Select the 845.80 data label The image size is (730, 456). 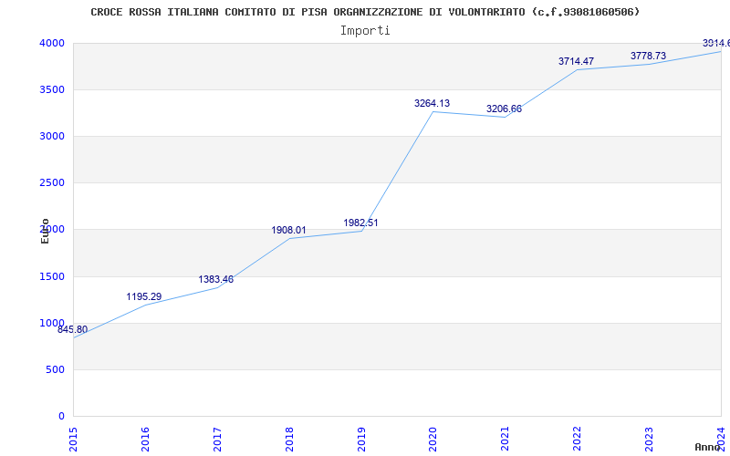(x=73, y=330)
